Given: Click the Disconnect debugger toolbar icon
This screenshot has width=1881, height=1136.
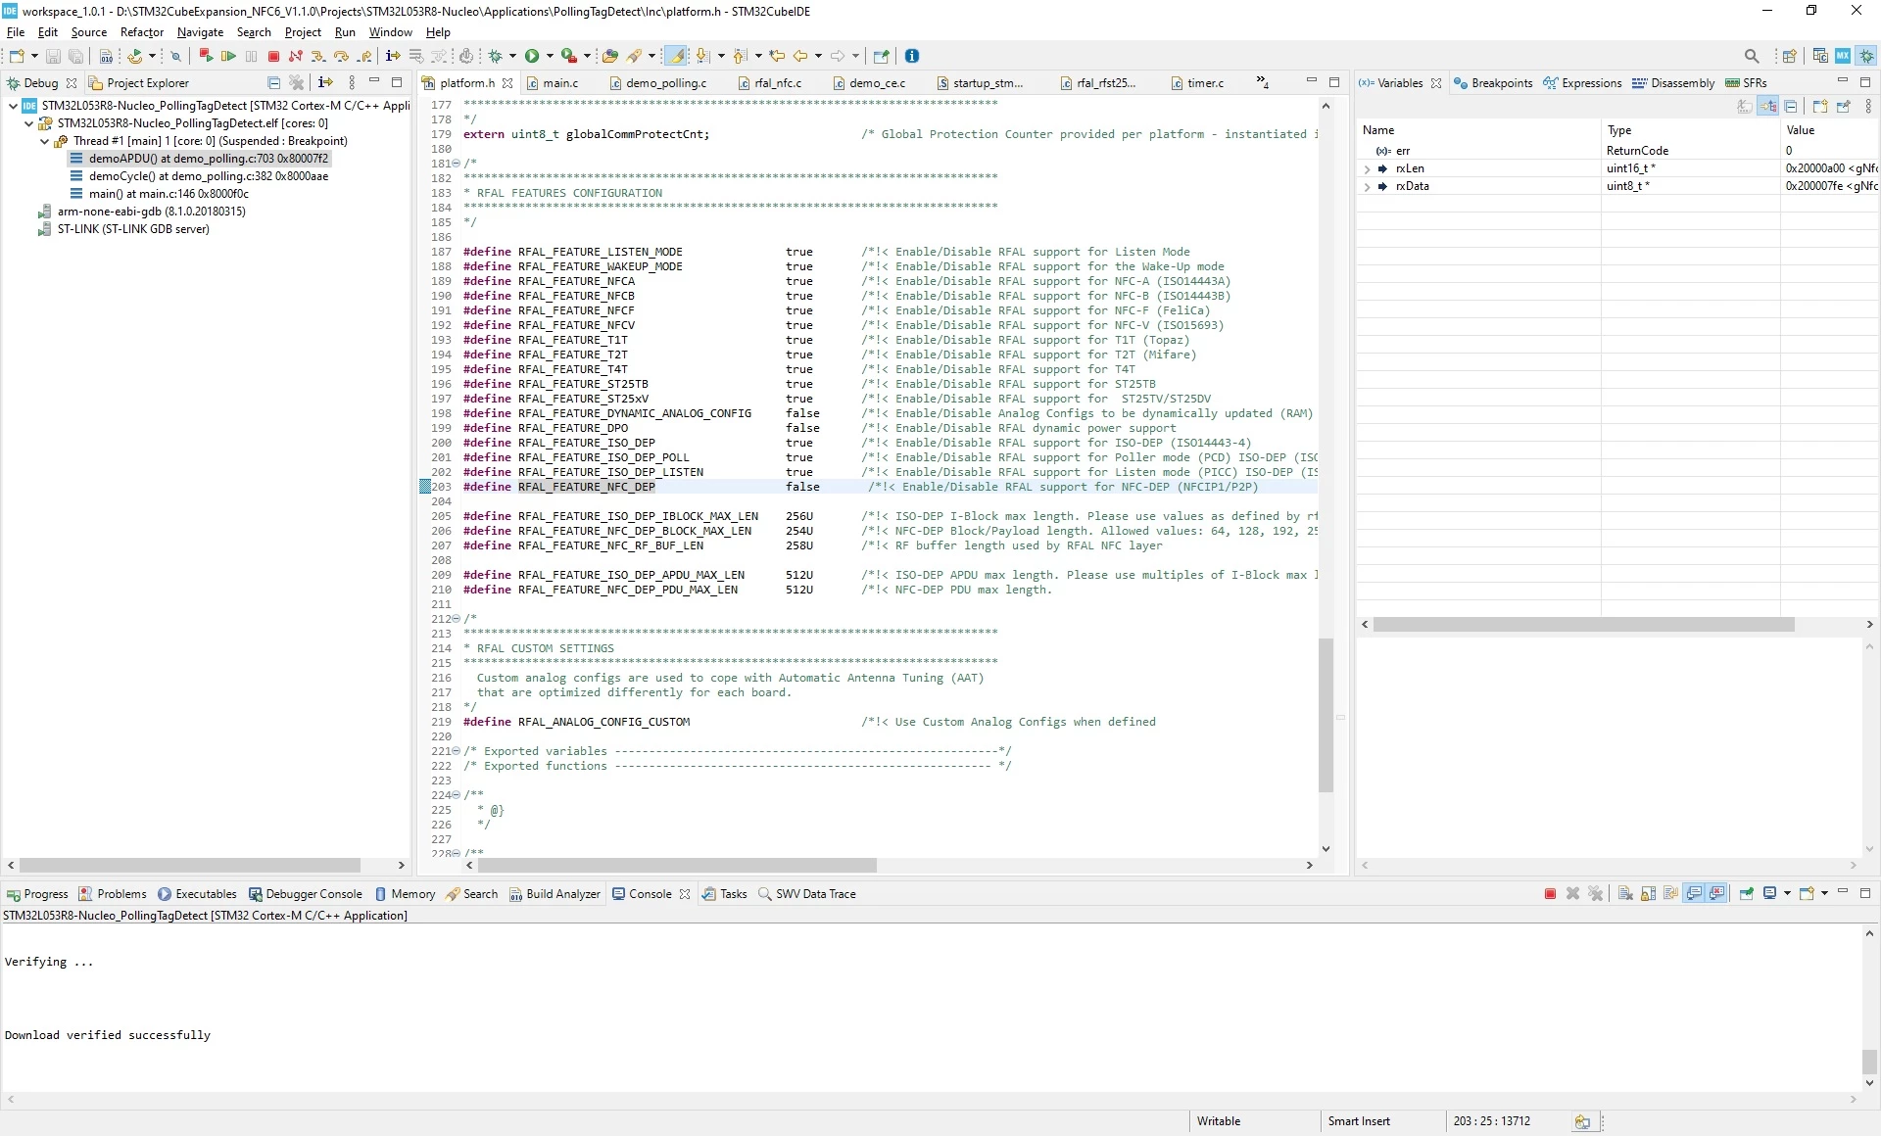Looking at the screenshot, I should 295,57.
